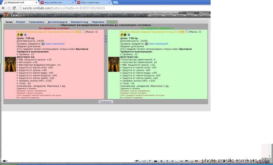273x165 pixels.
Task: Click green round icon in pink panel
Action: tap(21, 35)
